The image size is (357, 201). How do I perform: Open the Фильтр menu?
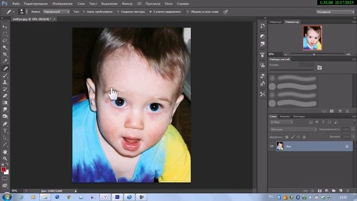127,4
